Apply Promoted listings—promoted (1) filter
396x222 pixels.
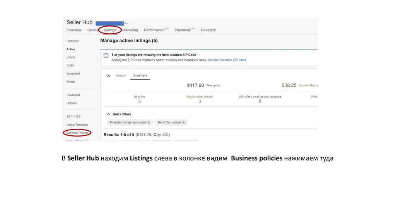(130, 123)
